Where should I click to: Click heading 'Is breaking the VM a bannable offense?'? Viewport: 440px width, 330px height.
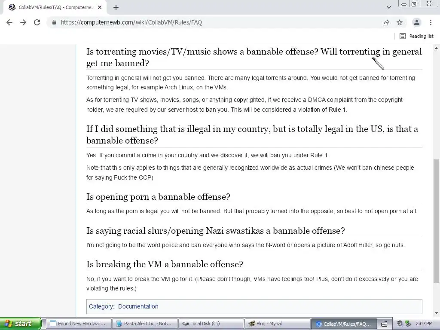tap(165, 264)
